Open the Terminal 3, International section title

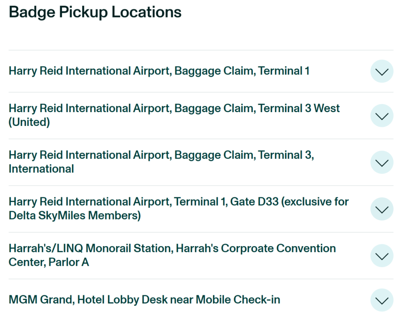pyautogui.click(x=161, y=155)
